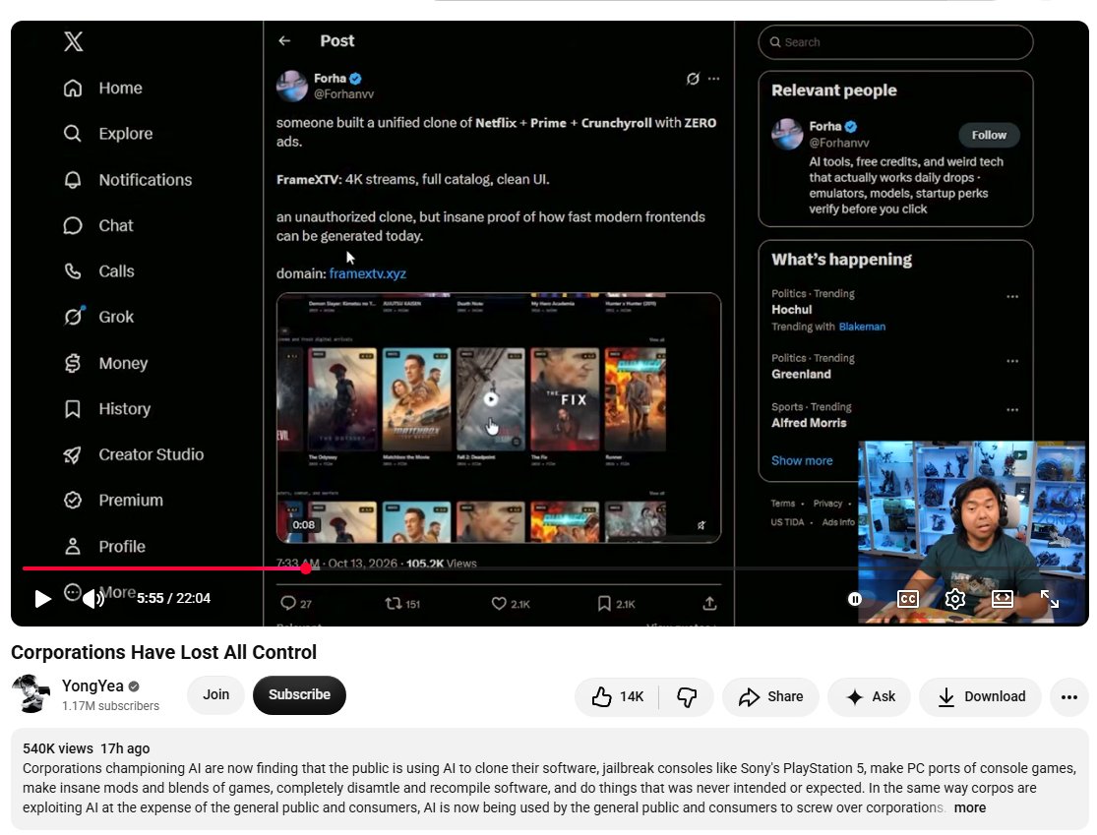Join YongYea channel membership
Image resolution: width=1097 pixels, height=835 pixels.
pyautogui.click(x=215, y=695)
